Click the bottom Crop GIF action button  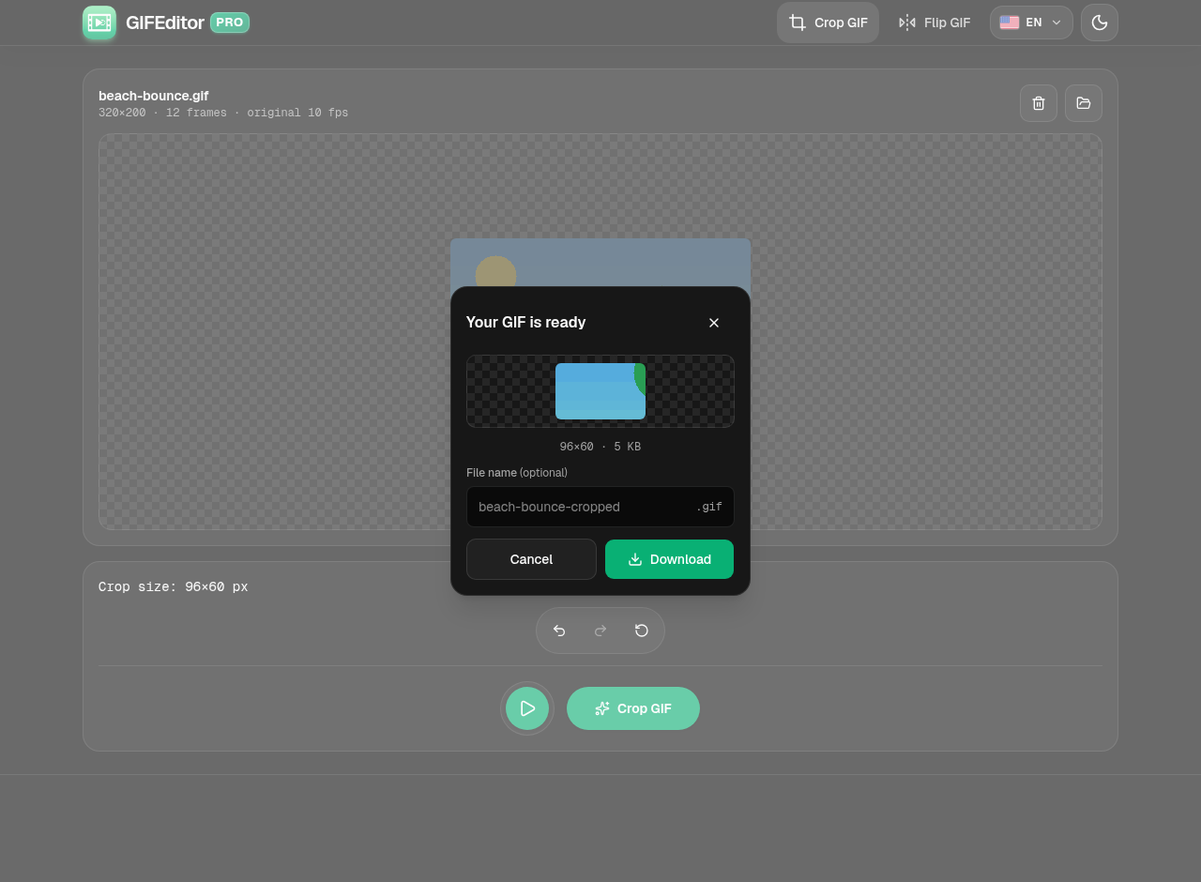pyautogui.click(x=633, y=708)
